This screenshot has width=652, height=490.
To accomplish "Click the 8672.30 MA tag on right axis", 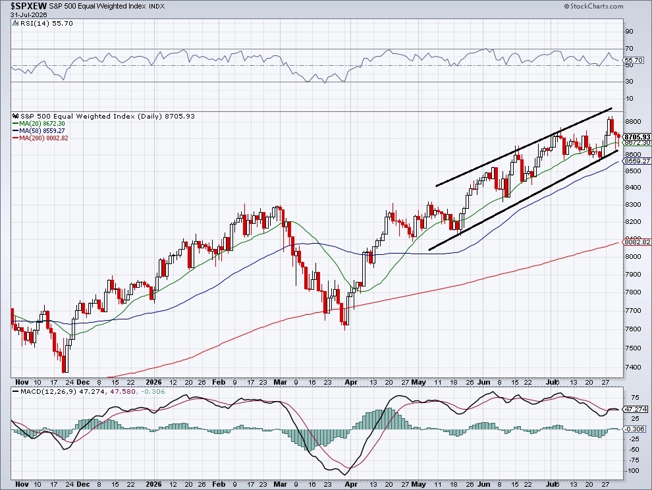I will [637, 143].
